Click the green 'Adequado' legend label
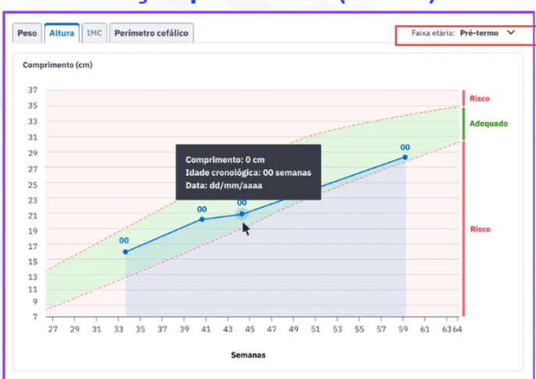The width and height of the screenshot is (536, 379). 488,124
